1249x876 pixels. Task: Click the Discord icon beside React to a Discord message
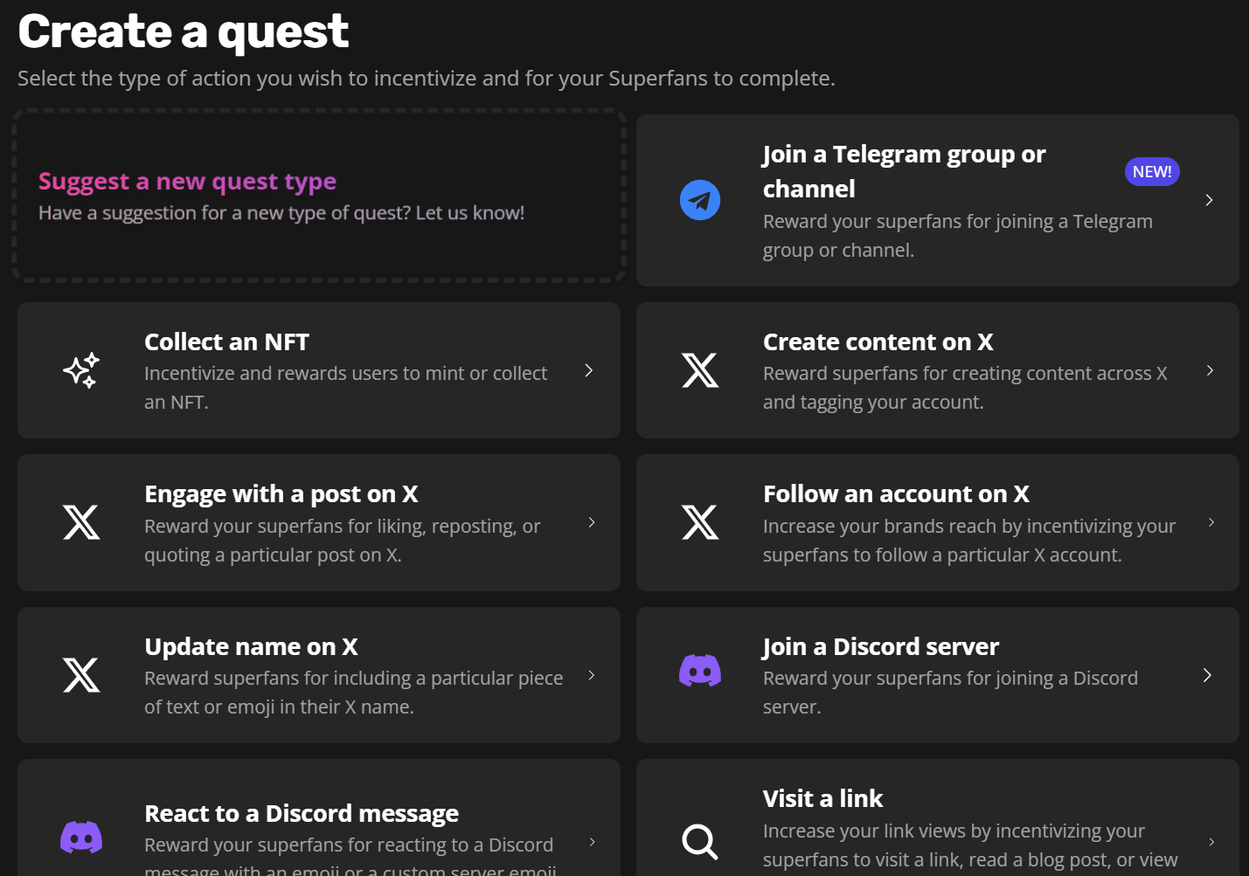(x=81, y=838)
